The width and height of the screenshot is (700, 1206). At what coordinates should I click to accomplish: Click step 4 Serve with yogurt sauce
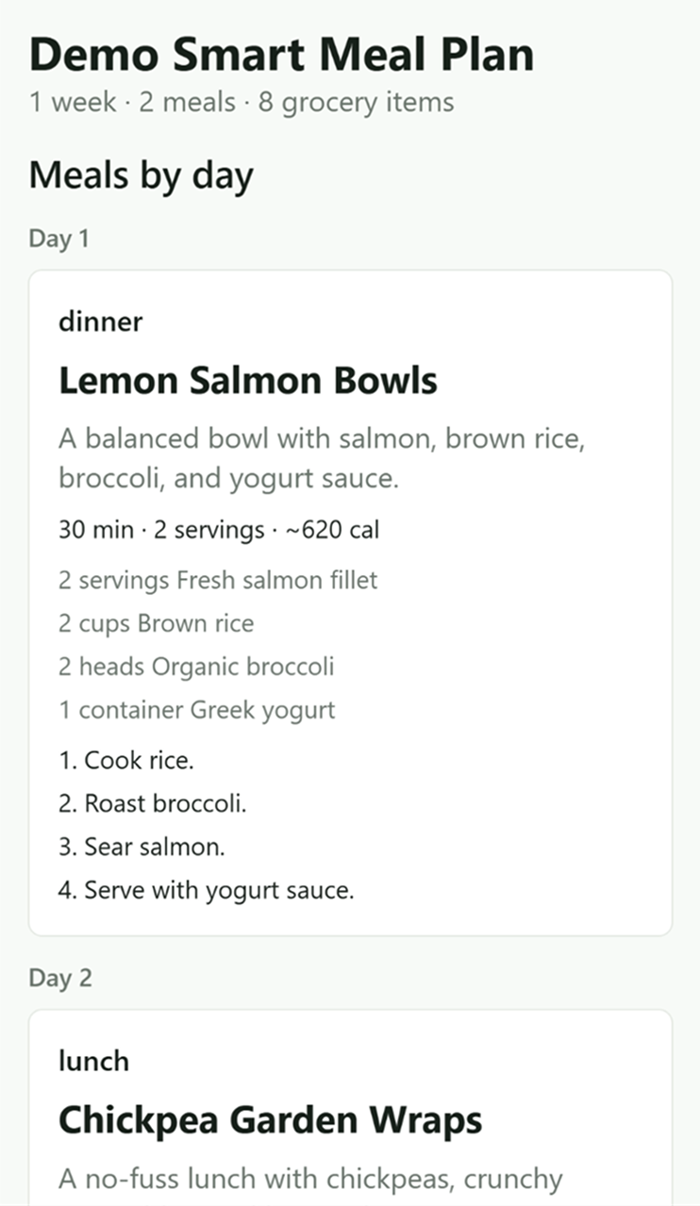point(207,890)
